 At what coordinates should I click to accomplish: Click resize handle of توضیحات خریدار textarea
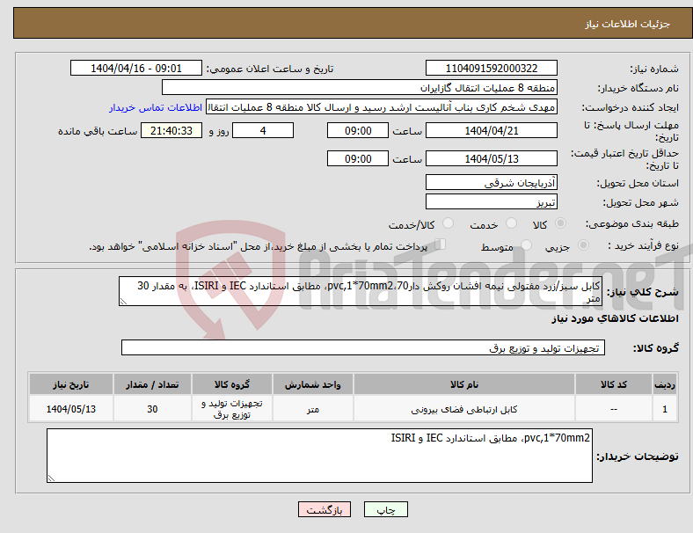(51, 478)
